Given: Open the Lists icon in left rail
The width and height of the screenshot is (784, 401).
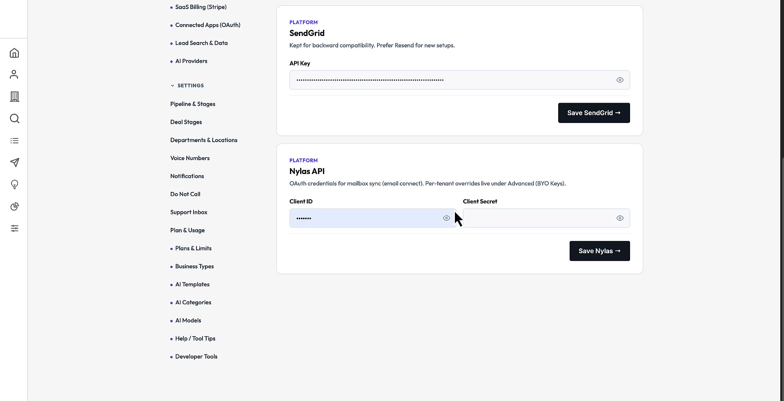Looking at the screenshot, I should coord(14,140).
